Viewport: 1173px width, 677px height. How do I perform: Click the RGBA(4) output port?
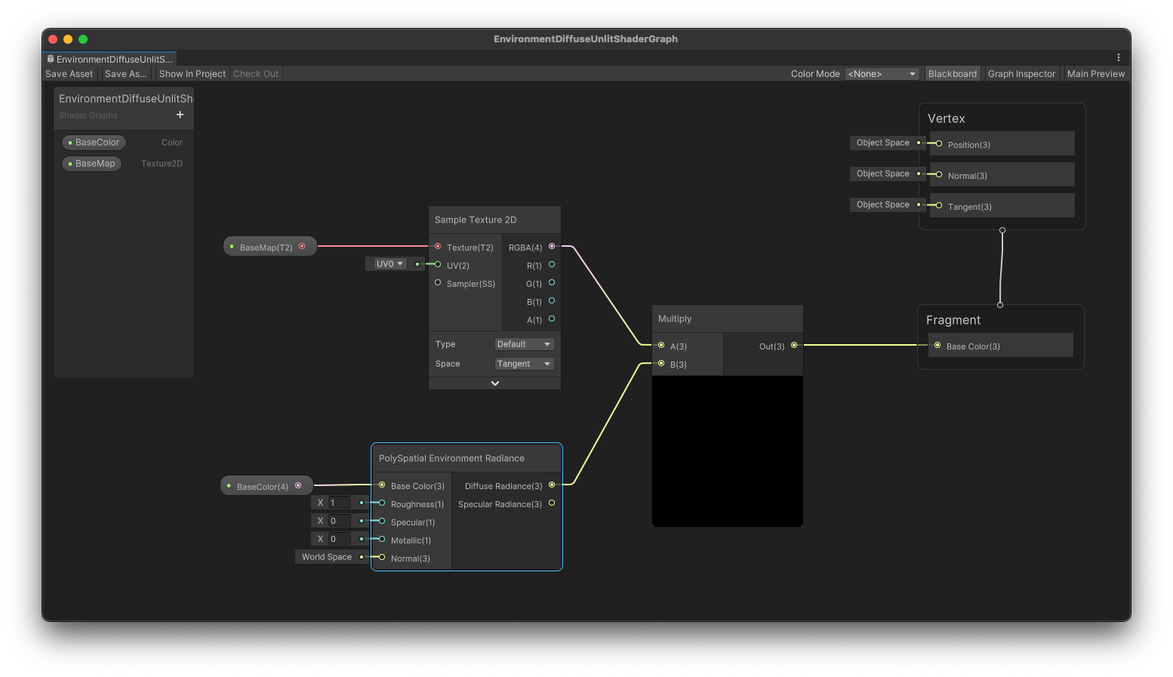552,246
